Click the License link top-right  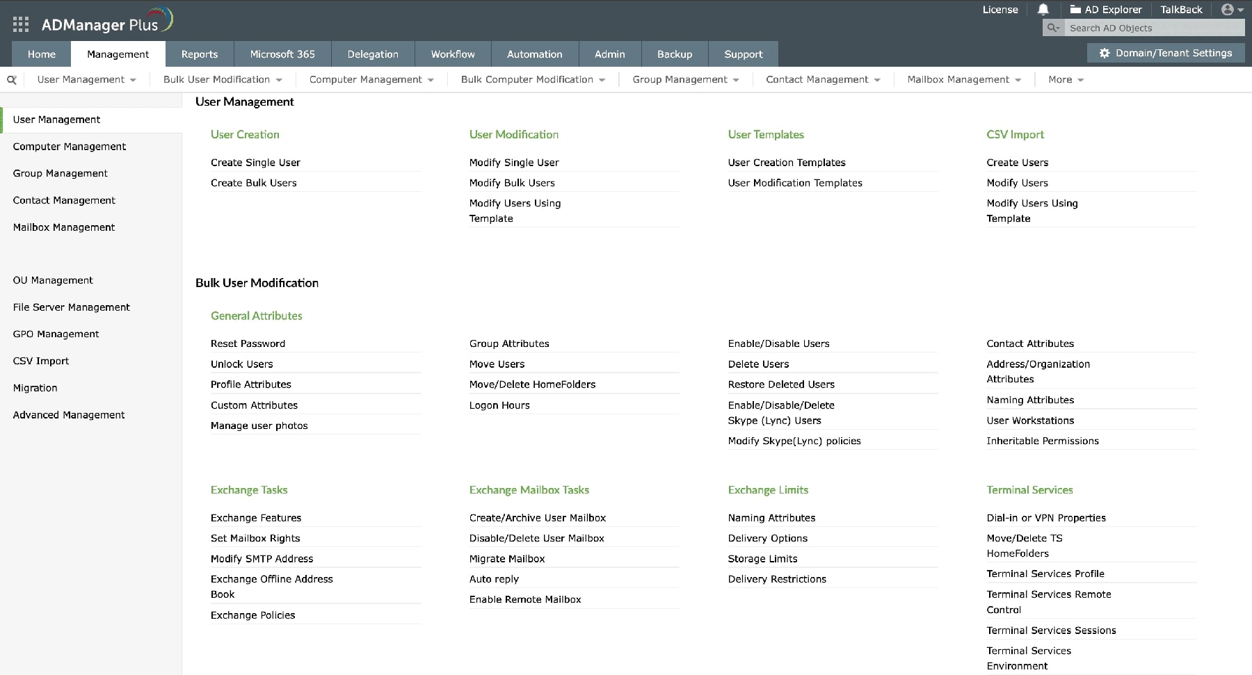pyautogui.click(x=1000, y=10)
